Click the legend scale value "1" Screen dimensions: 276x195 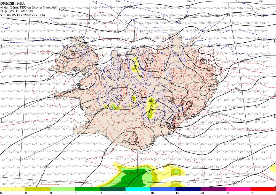click(76, 193)
